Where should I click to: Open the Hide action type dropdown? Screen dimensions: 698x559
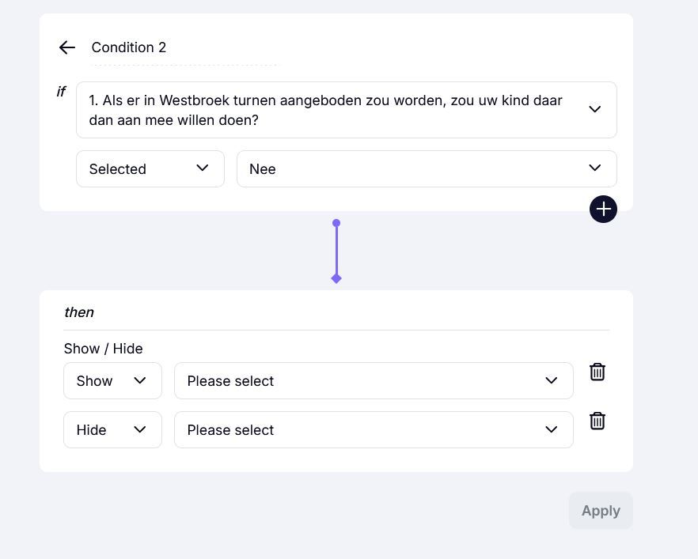coord(112,429)
